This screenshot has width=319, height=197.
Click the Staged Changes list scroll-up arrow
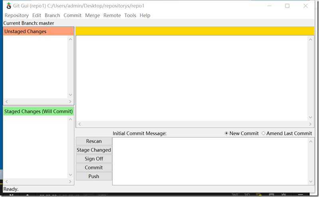71,119
